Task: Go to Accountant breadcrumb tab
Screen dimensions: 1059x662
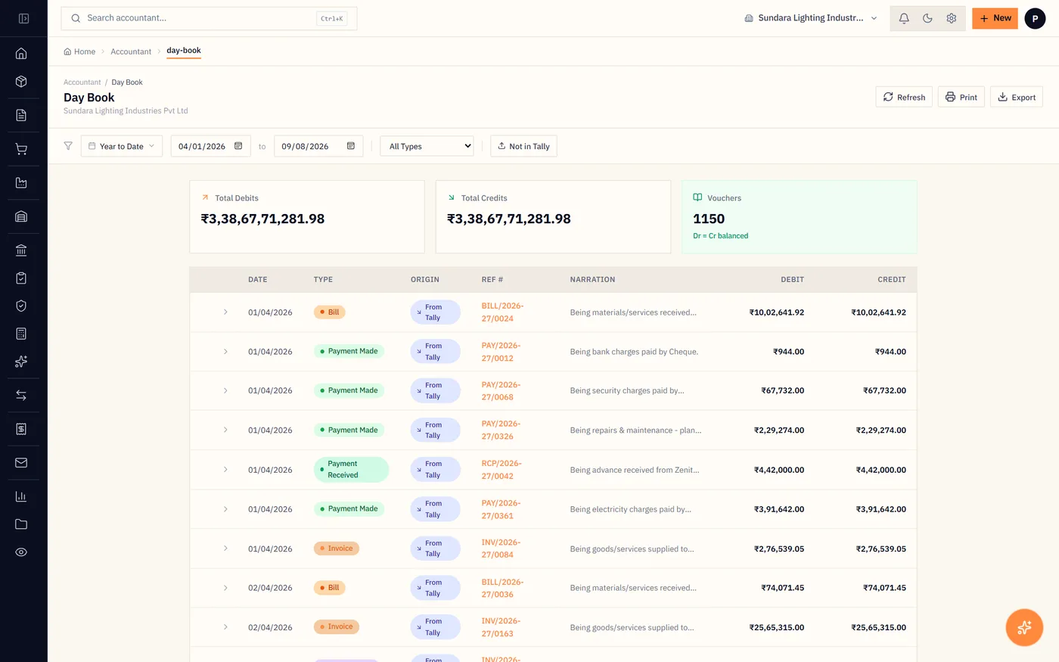Action: pyautogui.click(x=131, y=51)
